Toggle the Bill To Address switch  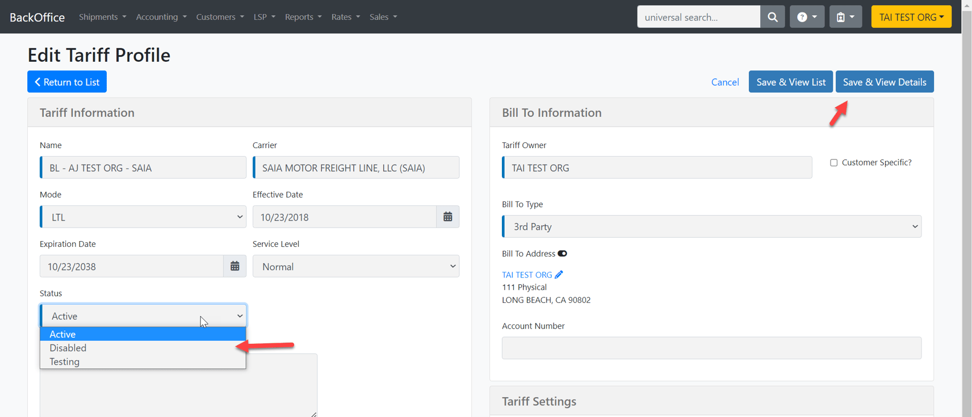point(562,254)
